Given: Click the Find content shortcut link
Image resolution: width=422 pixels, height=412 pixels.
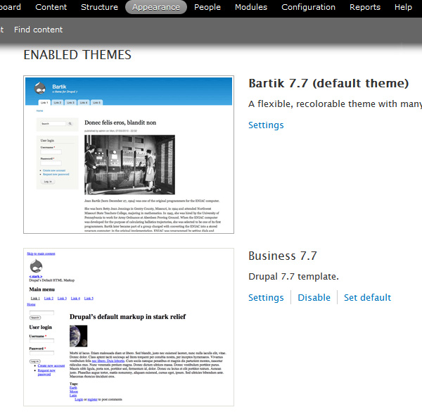Looking at the screenshot, I should click(38, 30).
